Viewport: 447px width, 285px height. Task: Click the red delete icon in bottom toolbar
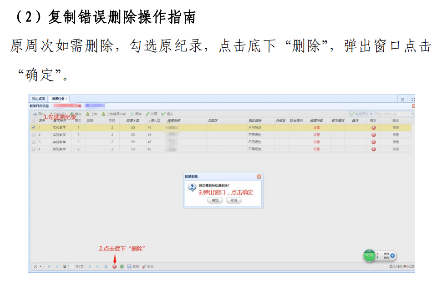click(x=114, y=266)
